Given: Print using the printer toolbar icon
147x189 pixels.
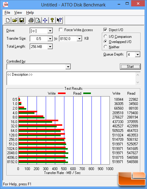Looking at the screenshot, I should click(x=31, y=20).
